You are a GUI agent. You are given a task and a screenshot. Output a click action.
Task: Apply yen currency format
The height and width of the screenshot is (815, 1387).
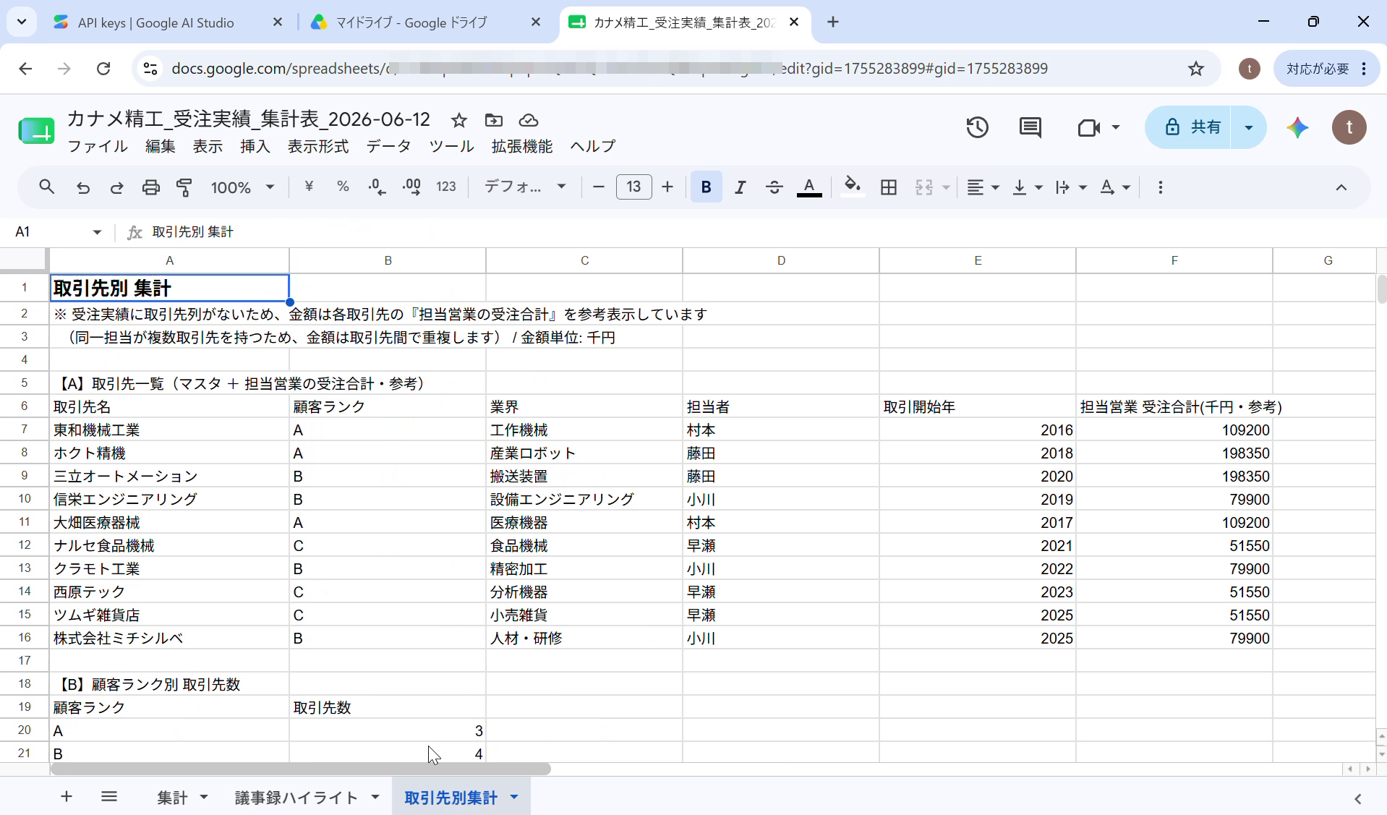309,187
